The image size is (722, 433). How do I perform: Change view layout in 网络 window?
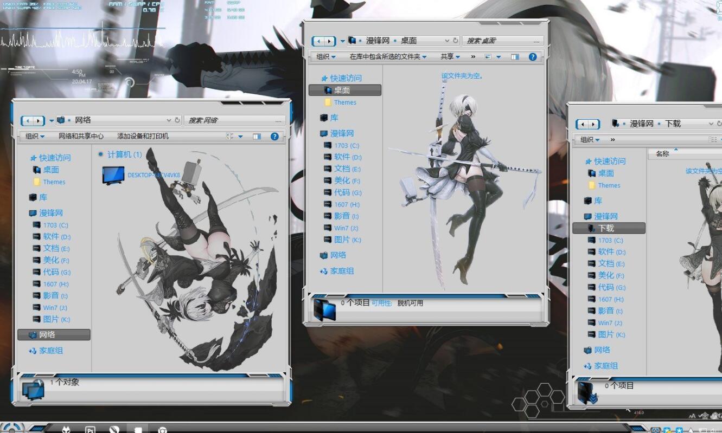[230, 136]
